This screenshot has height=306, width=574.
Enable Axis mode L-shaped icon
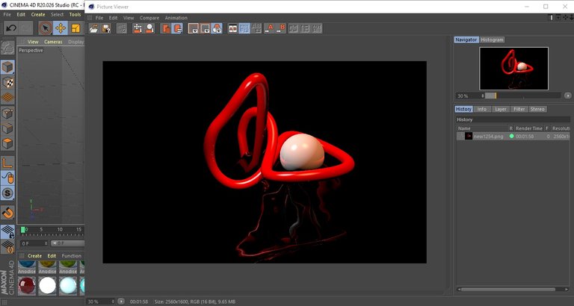(7, 163)
